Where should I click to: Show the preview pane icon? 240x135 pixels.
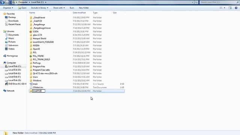pos(230,8)
